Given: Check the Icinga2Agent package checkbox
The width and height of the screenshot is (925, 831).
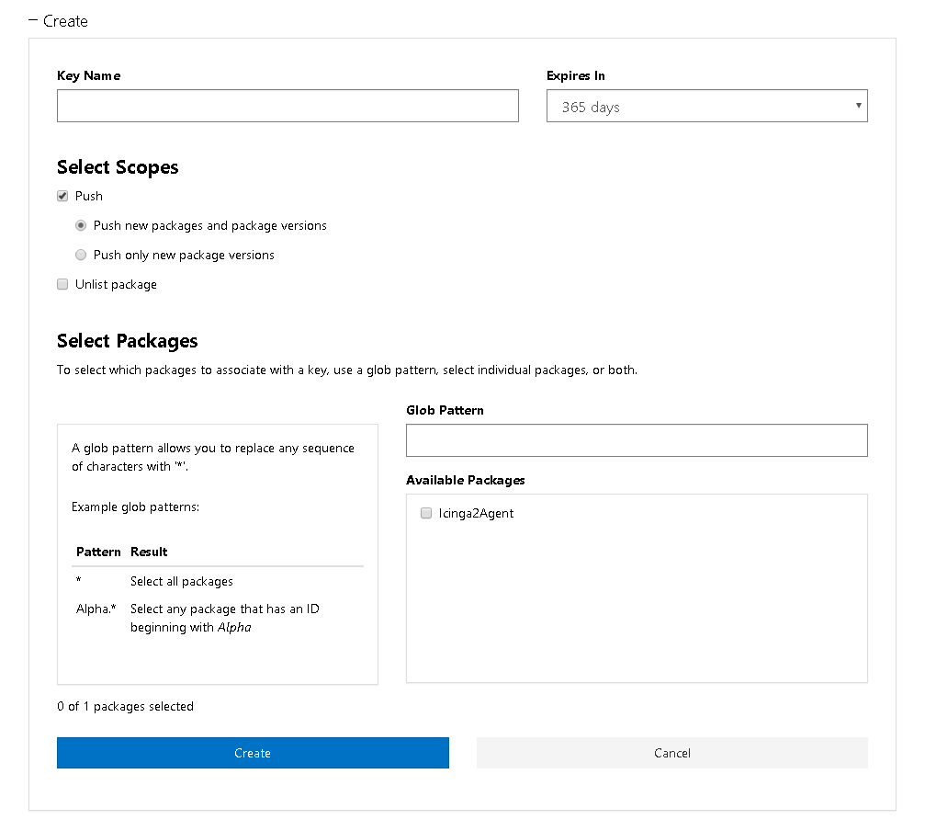Looking at the screenshot, I should point(426,513).
